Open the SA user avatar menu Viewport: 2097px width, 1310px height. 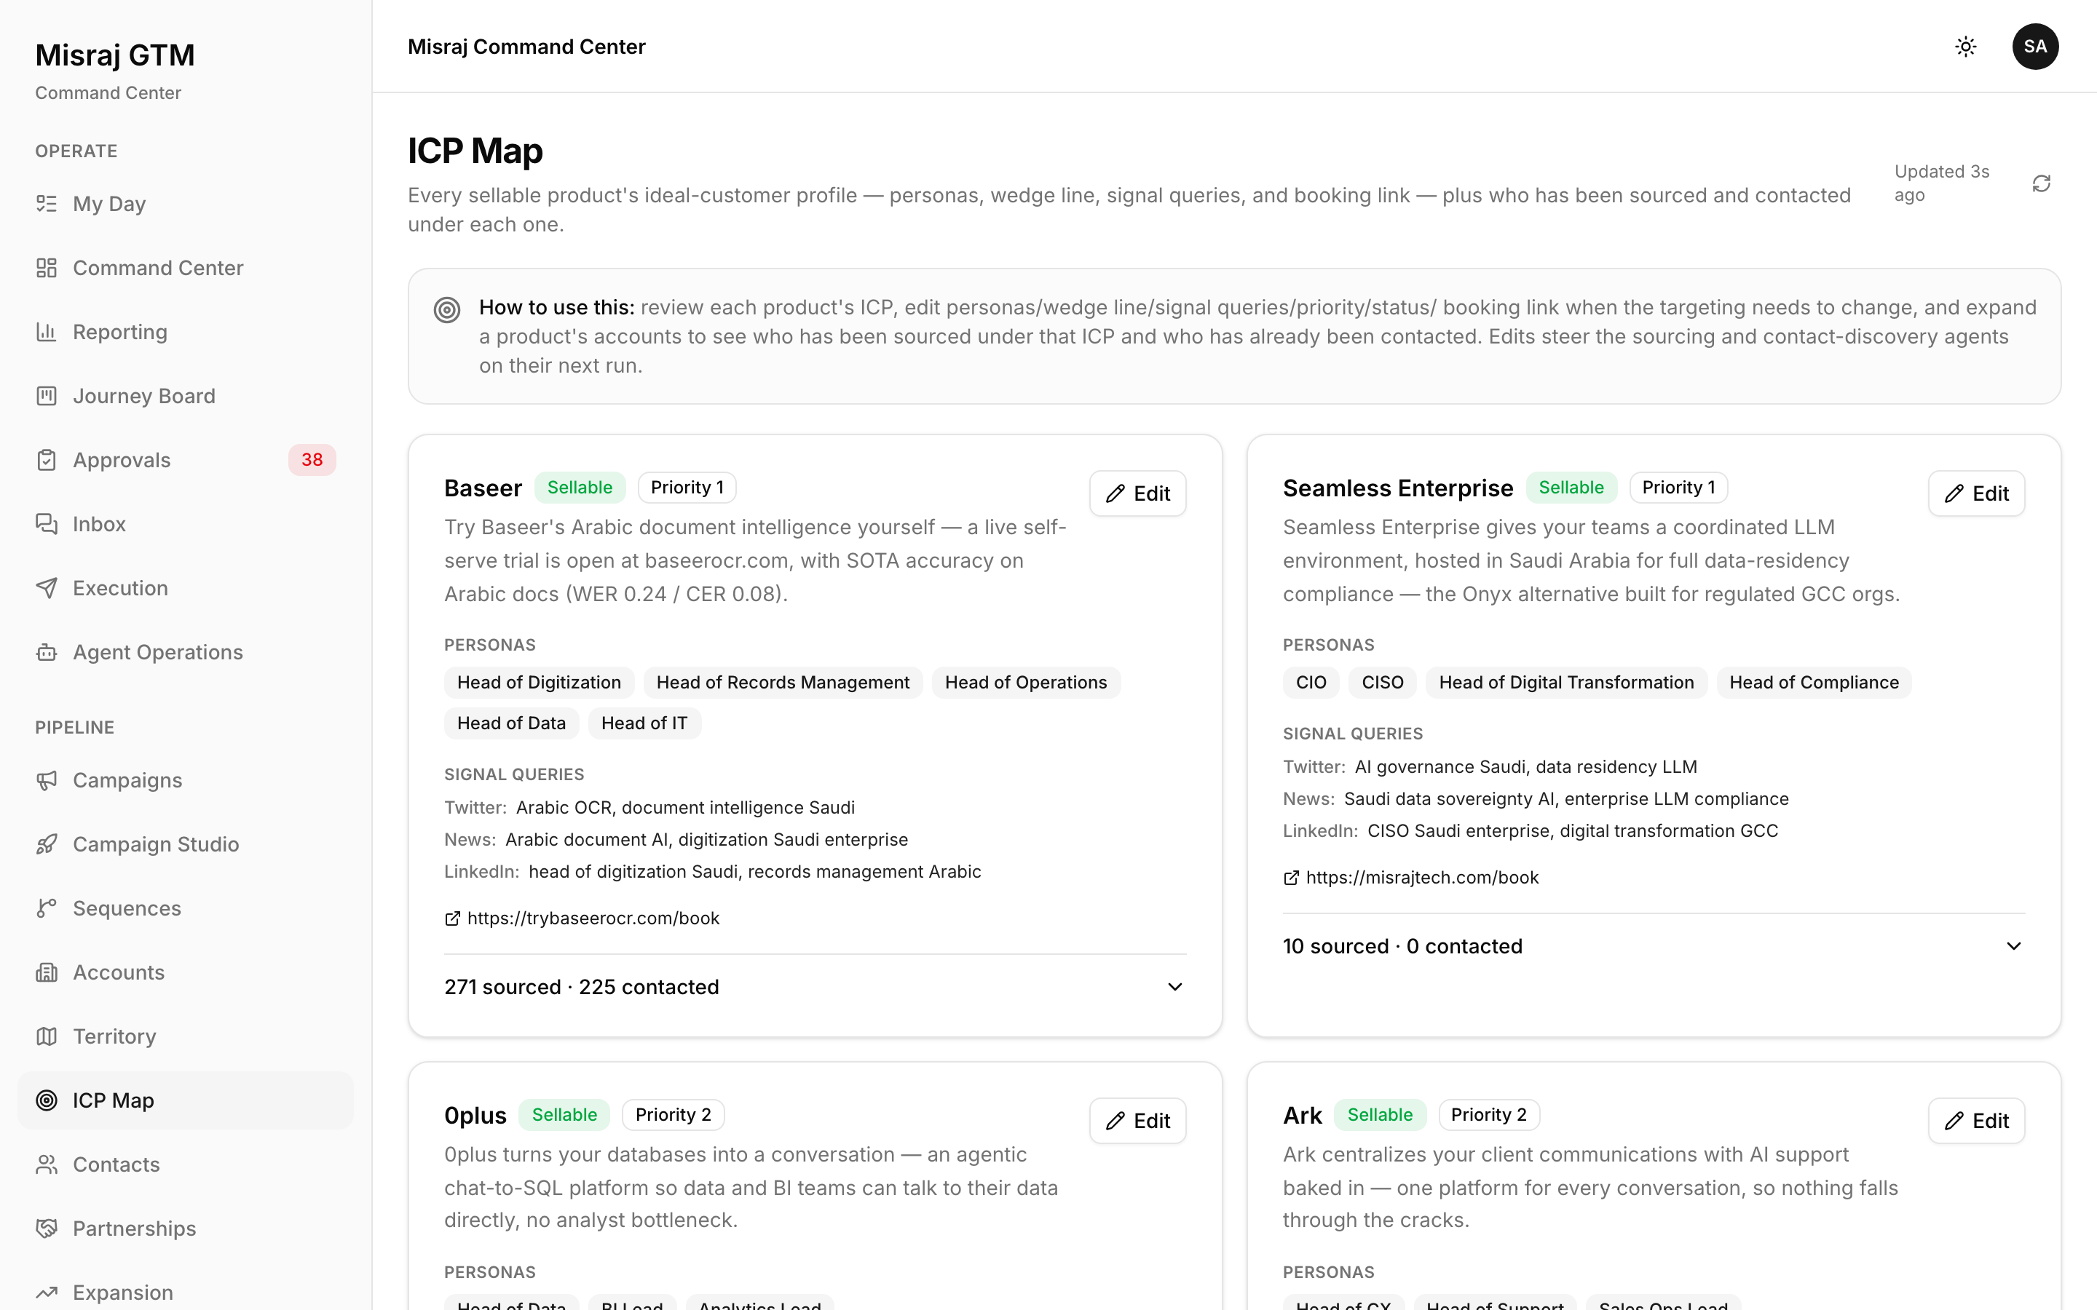coord(2036,47)
